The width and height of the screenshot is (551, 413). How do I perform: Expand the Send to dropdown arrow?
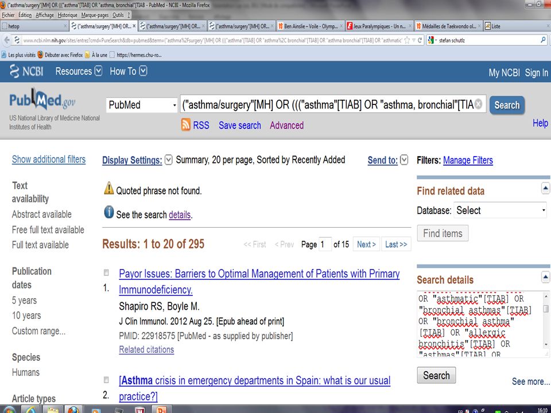[404, 160]
